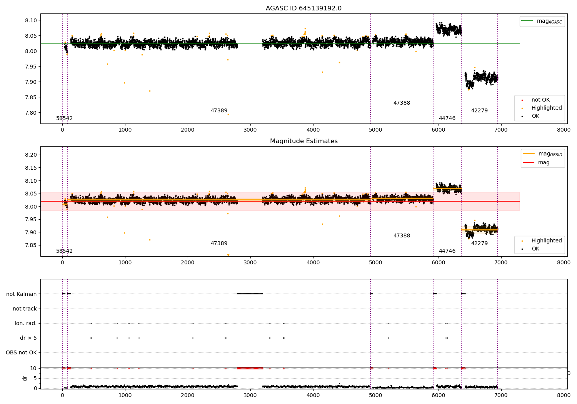Click the "Ion. rad." axis label
The height and width of the screenshot is (404, 577).
click(26, 323)
